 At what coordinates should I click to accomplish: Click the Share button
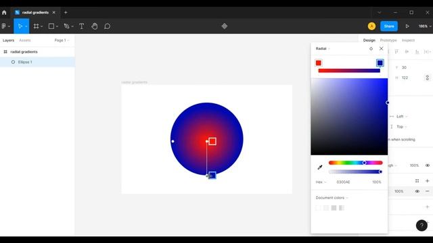pyautogui.click(x=389, y=26)
